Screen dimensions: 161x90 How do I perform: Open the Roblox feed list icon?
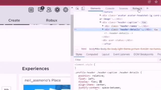coord(31,10)
